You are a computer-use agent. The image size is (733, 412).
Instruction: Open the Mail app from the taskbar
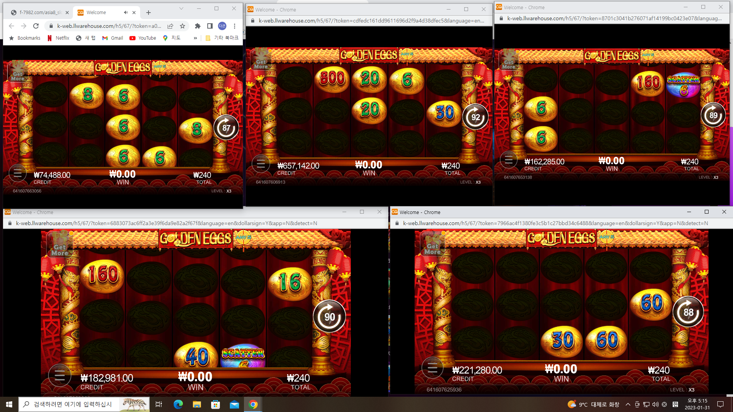point(234,404)
